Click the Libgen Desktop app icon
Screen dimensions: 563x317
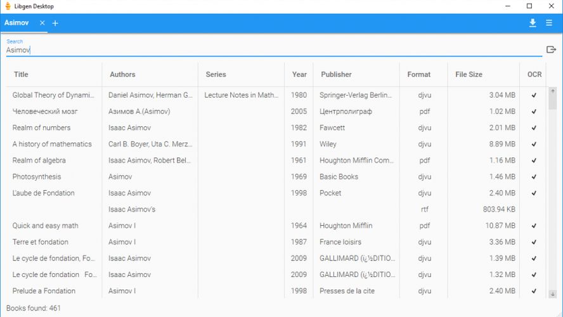pyautogui.click(x=7, y=6)
